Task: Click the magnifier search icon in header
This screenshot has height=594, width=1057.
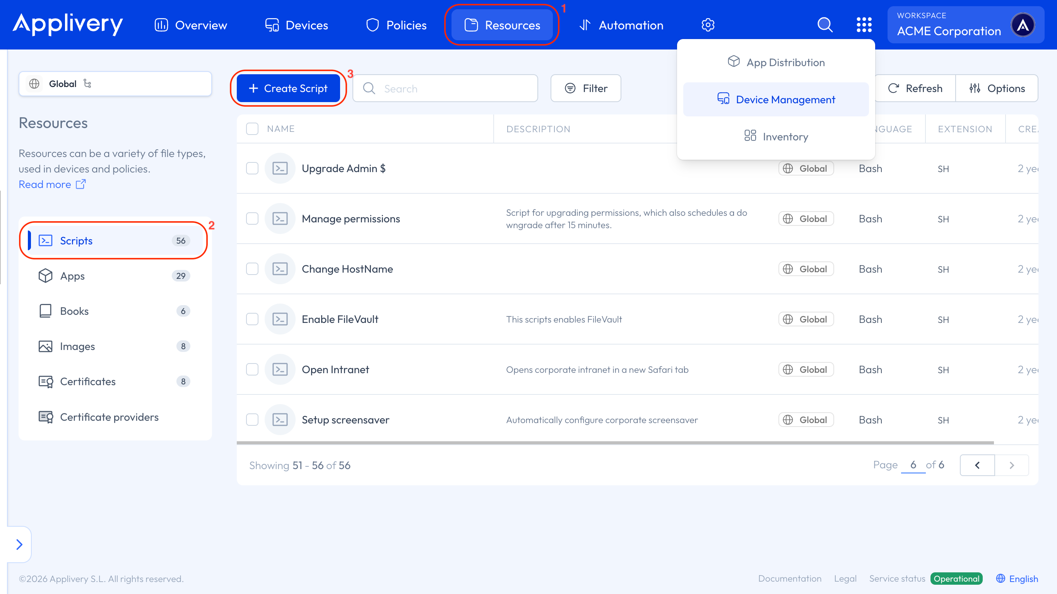Action: pos(825,25)
